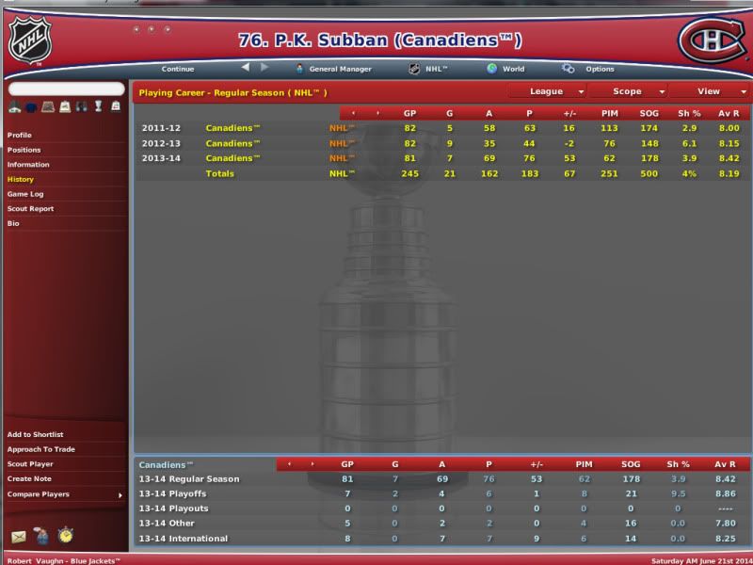
Task: Click the Sh % header in career table
Action: (689, 113)
